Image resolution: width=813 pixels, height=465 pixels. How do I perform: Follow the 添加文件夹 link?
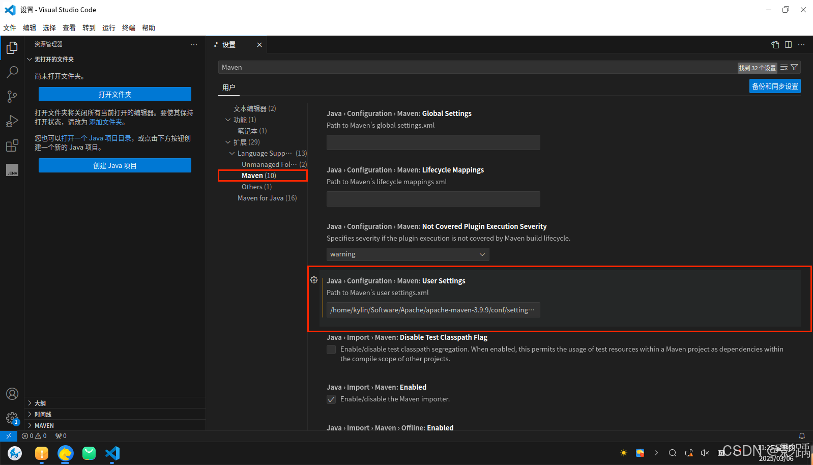pos(106,122)
